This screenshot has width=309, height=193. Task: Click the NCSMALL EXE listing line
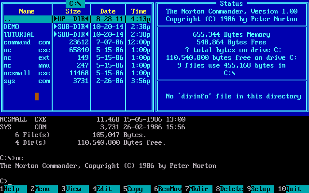coord(93,119)
